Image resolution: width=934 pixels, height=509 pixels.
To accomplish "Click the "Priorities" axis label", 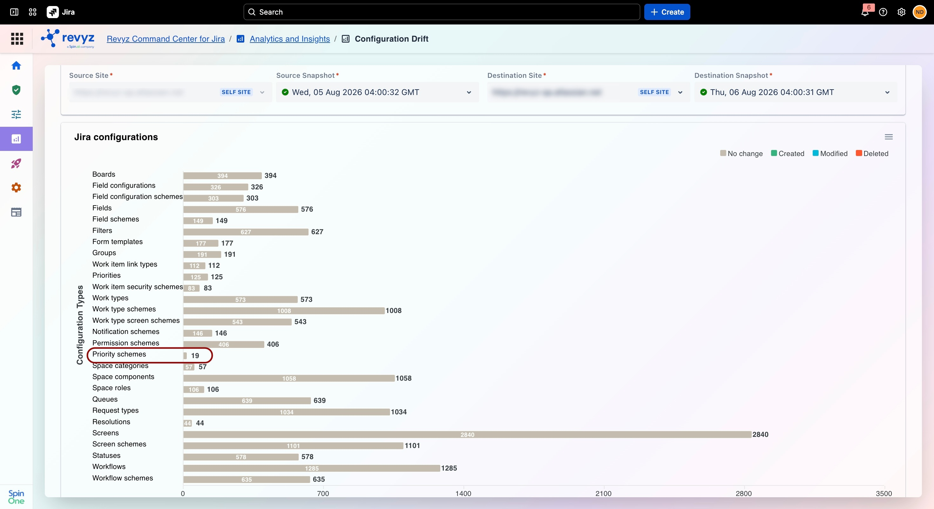I will (x=107, y=275).
